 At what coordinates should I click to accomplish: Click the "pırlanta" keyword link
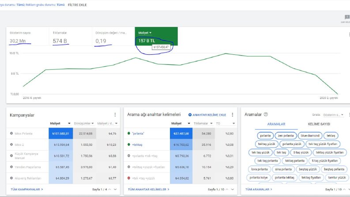coord(138,133)
